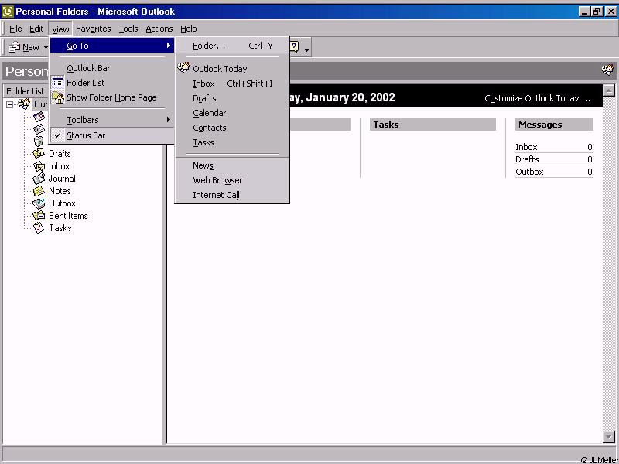
Task: Click the Outlook application icon in title bar
Action: [8, 12]
